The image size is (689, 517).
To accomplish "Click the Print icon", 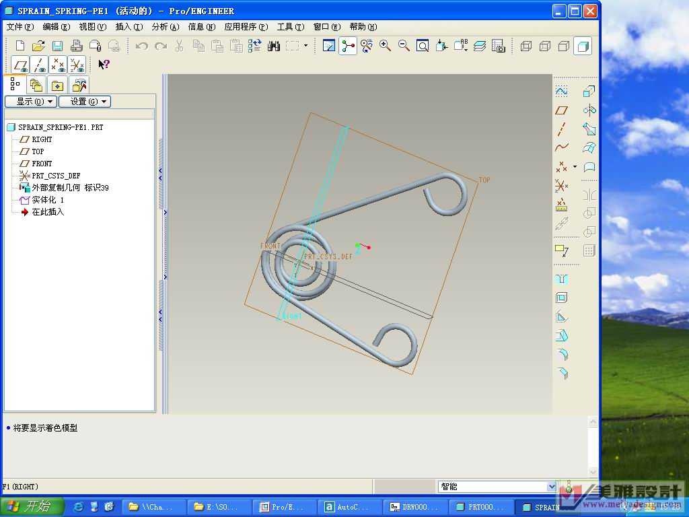I will [x=77, y=46].
